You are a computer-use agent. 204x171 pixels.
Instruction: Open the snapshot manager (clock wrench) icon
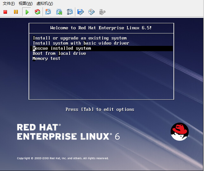(70, 12)
